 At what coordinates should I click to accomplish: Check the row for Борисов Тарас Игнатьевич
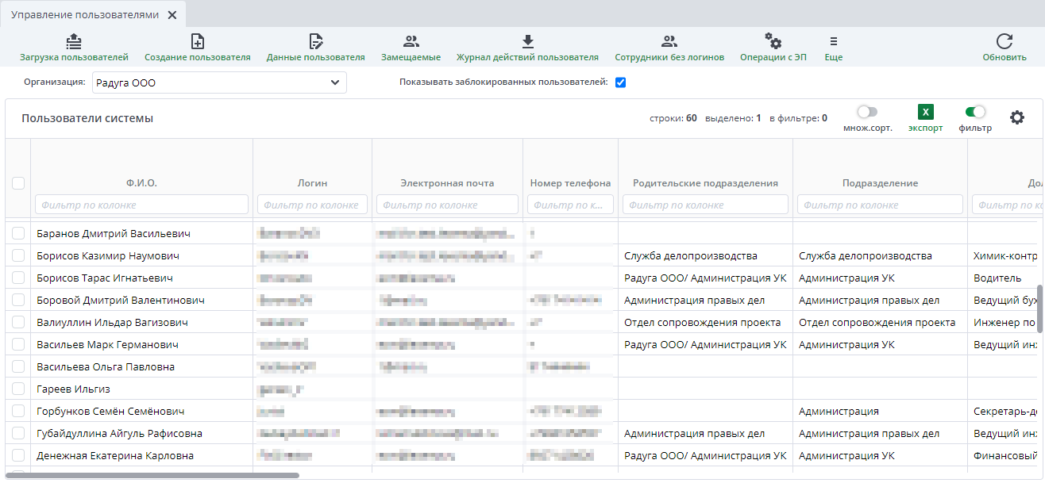tap(18, 278)
